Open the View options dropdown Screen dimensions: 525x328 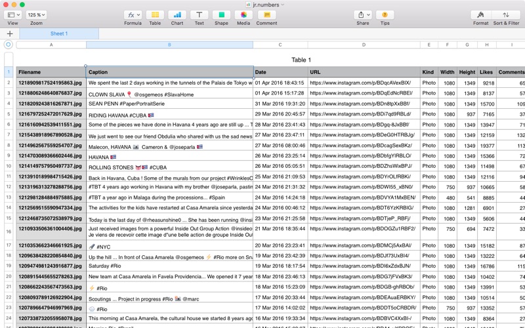click(13, 14)
